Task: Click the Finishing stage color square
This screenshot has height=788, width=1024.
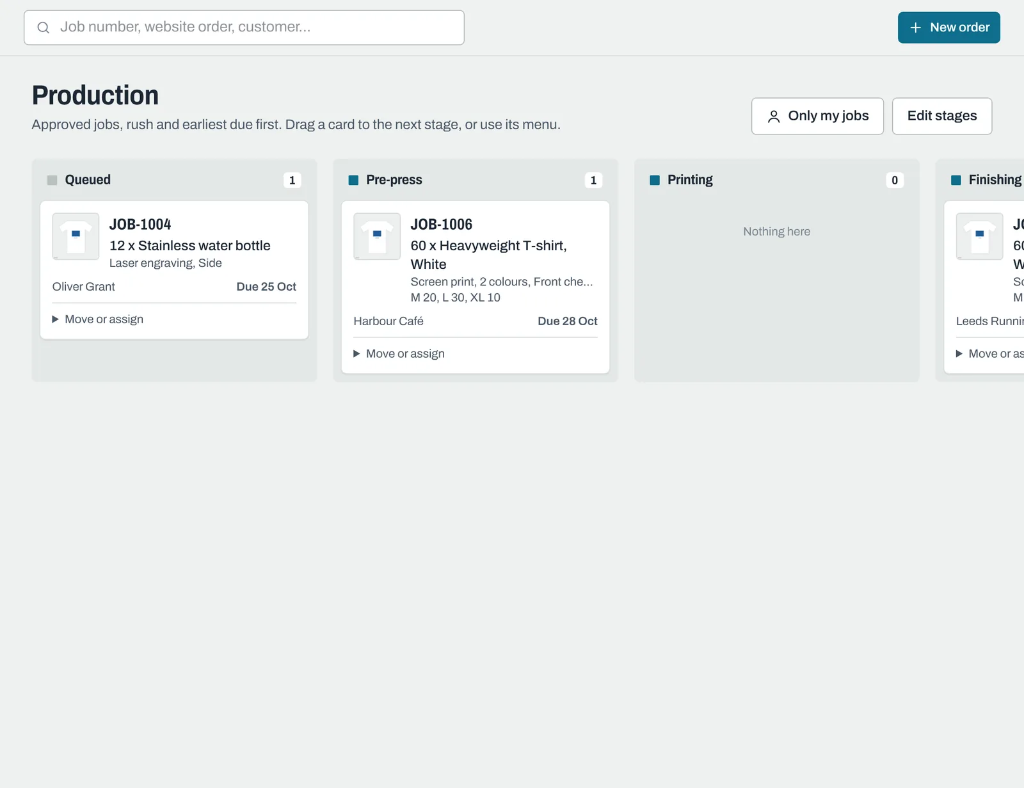Action: (x=956, y=181)
